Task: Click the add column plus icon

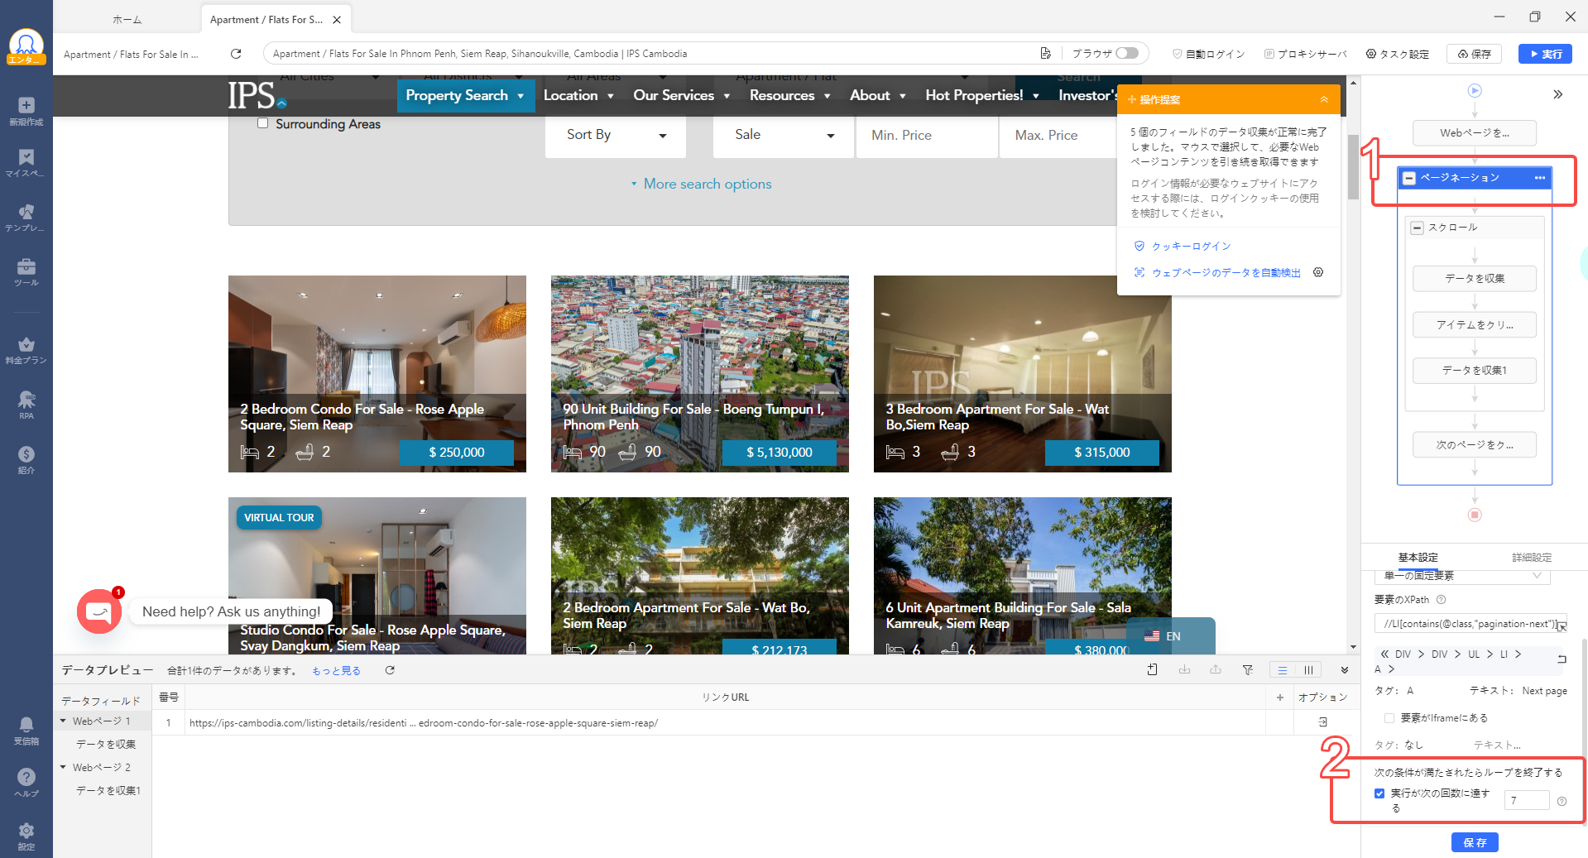Action: pos(1280,697)
